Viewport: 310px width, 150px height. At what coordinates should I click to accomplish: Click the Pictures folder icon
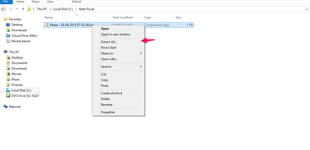click(x=8, y=85)
